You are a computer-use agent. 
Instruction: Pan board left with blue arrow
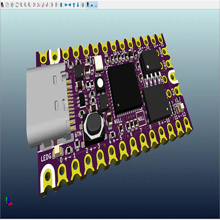[66, 5]
